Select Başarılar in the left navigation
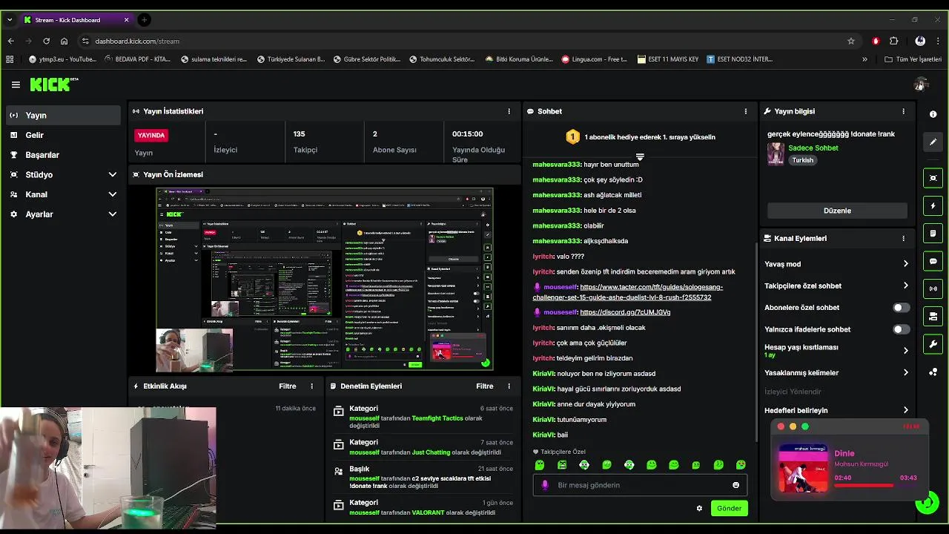949x534 pixels. click(63, 155)
